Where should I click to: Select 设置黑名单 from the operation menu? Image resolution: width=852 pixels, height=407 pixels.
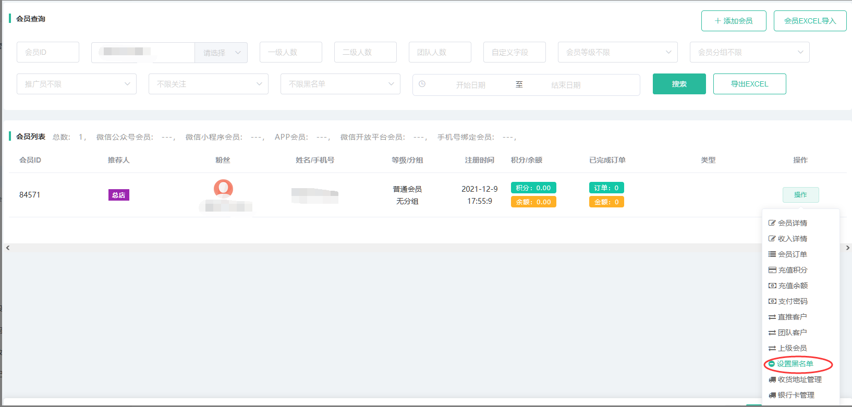coord(795,364)
